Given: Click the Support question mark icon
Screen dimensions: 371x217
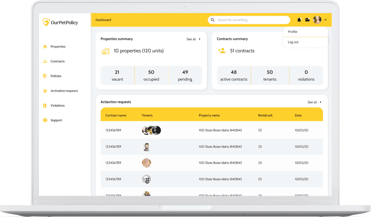Looking at the screenshot, I should (45, 120).
